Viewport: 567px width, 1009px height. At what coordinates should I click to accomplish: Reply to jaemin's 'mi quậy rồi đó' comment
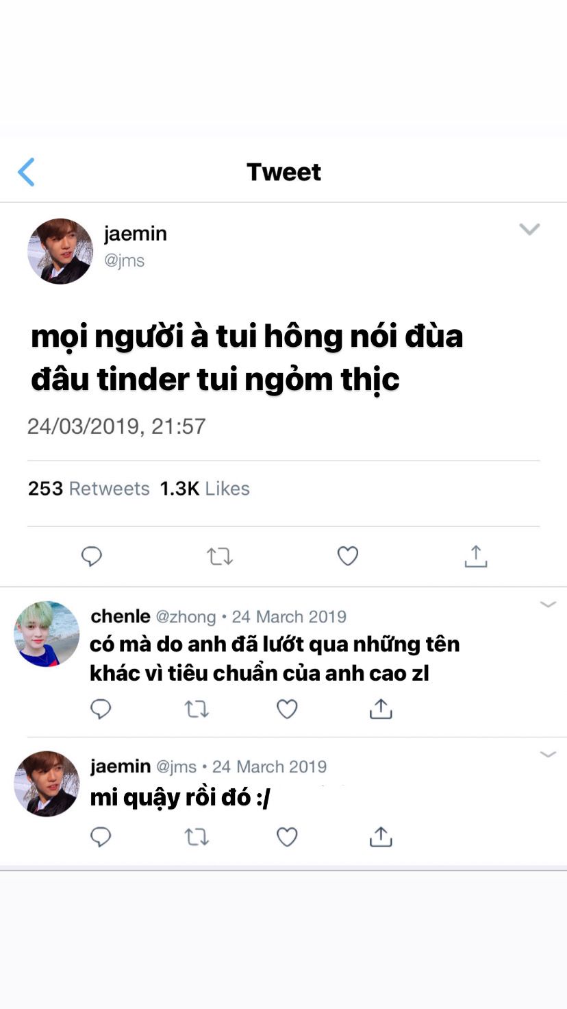pyautogui.click(x=101, y=837)
